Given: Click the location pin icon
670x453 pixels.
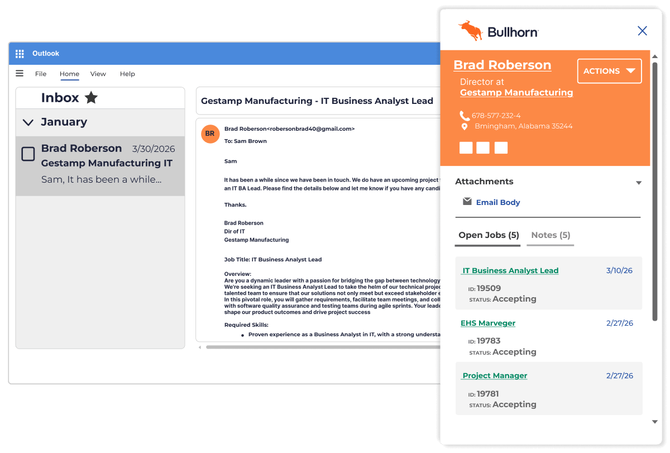Looking at the screenshot, I should point(465,127).
